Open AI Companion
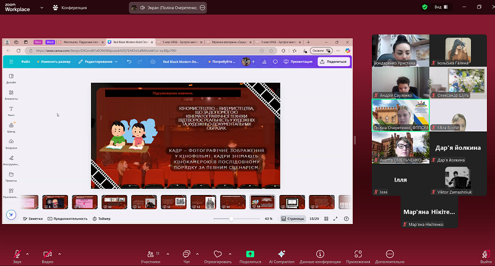 tap(282, 256)
